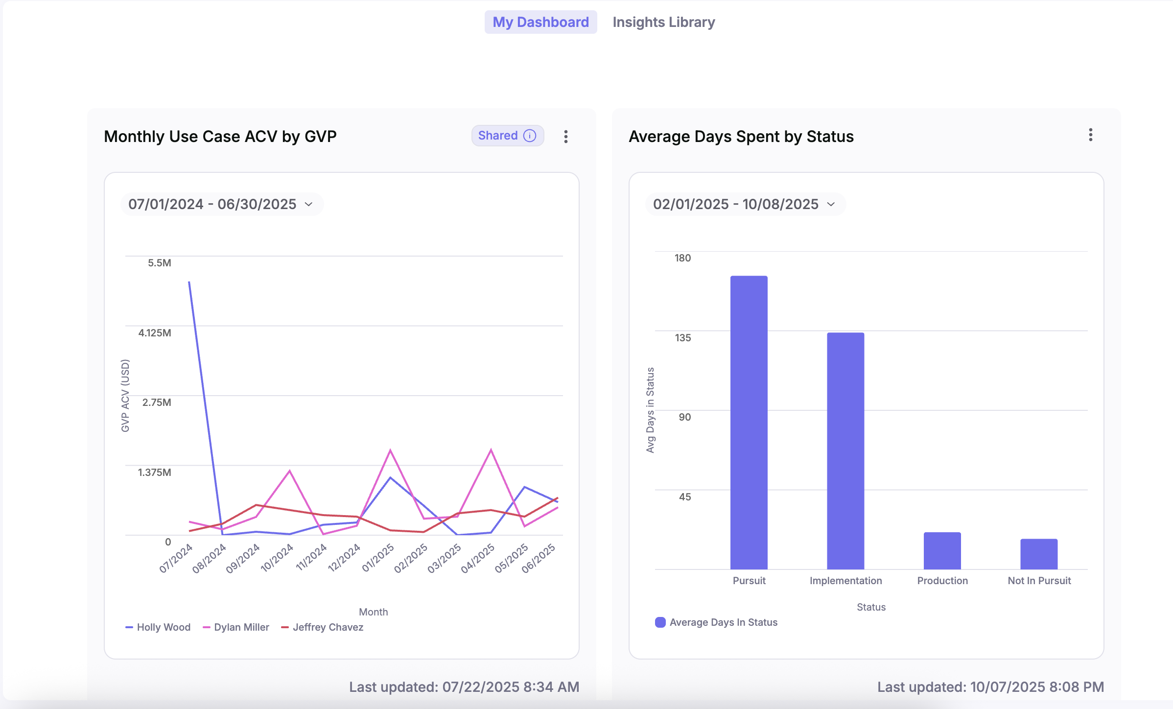Click the Monthly Use Case ACV by GVP title

tap(220, 136)
